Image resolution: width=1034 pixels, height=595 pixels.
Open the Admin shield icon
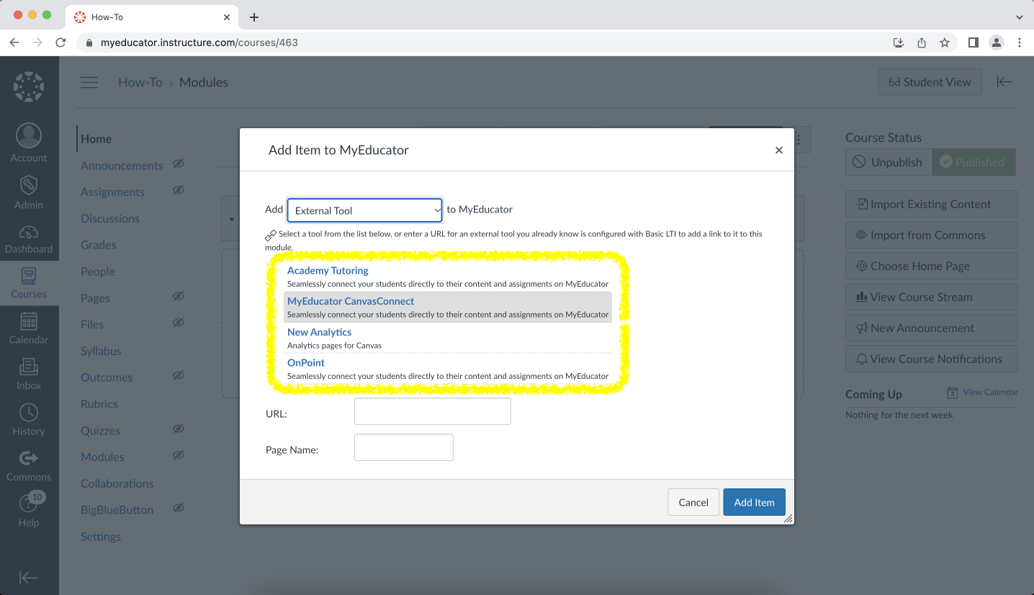[29, 185]
